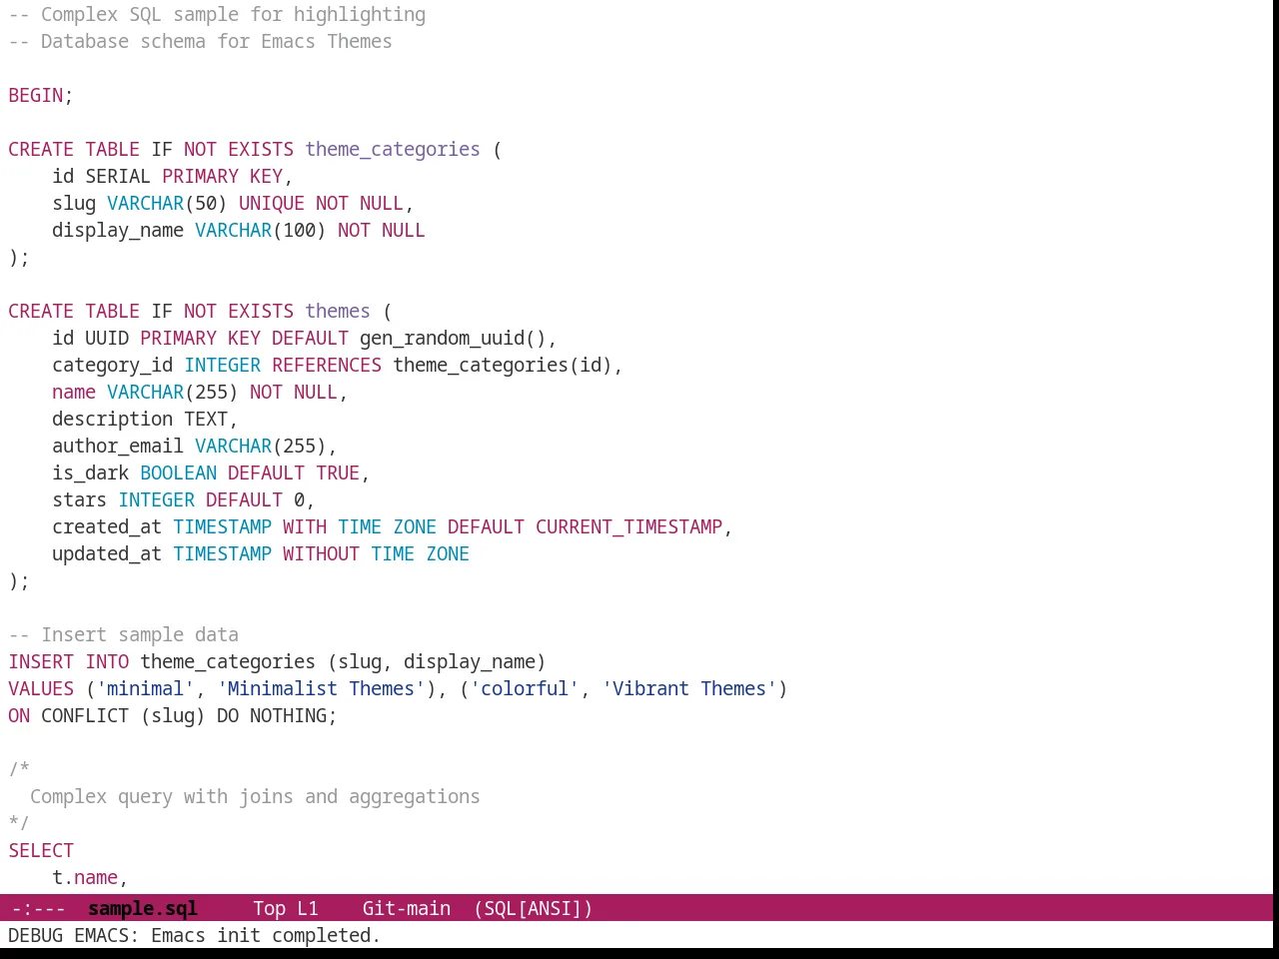The width and height of the screenshot is (1279, 959).
Task: Click gen_random_uuid() in the id UUID line
Action: [x=453, y=338]
